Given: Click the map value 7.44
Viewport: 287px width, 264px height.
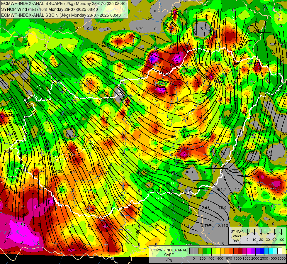Looking at the screenshot, I should coord(237,136).
